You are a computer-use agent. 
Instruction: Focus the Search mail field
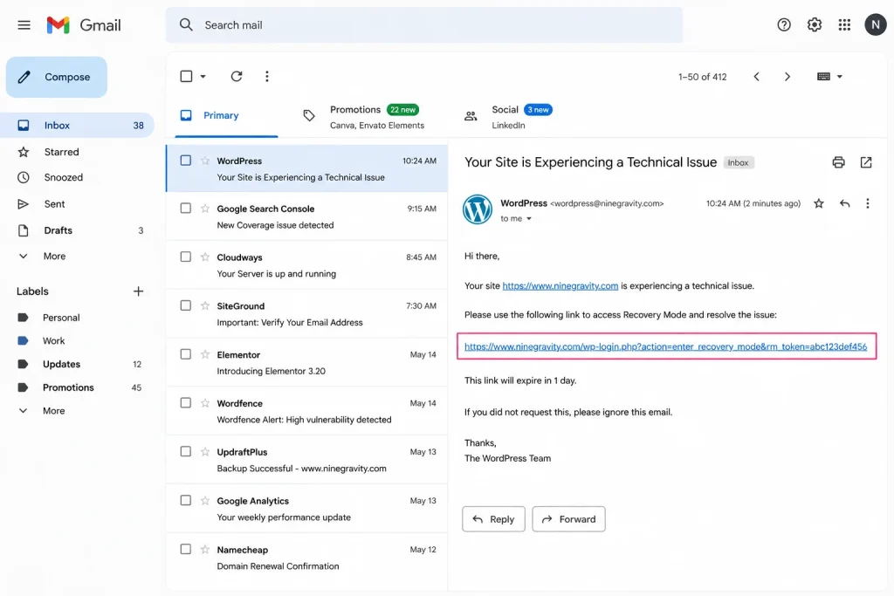[x=423, y=25]
